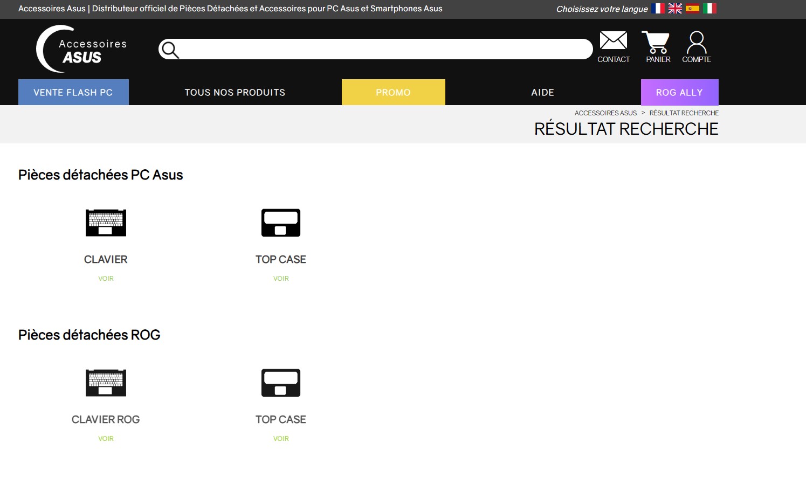Click the Top Case icon under PC Asus

point(281,223)
